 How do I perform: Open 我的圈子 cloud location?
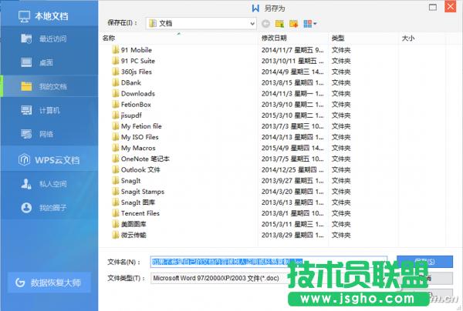pos(52,208)
